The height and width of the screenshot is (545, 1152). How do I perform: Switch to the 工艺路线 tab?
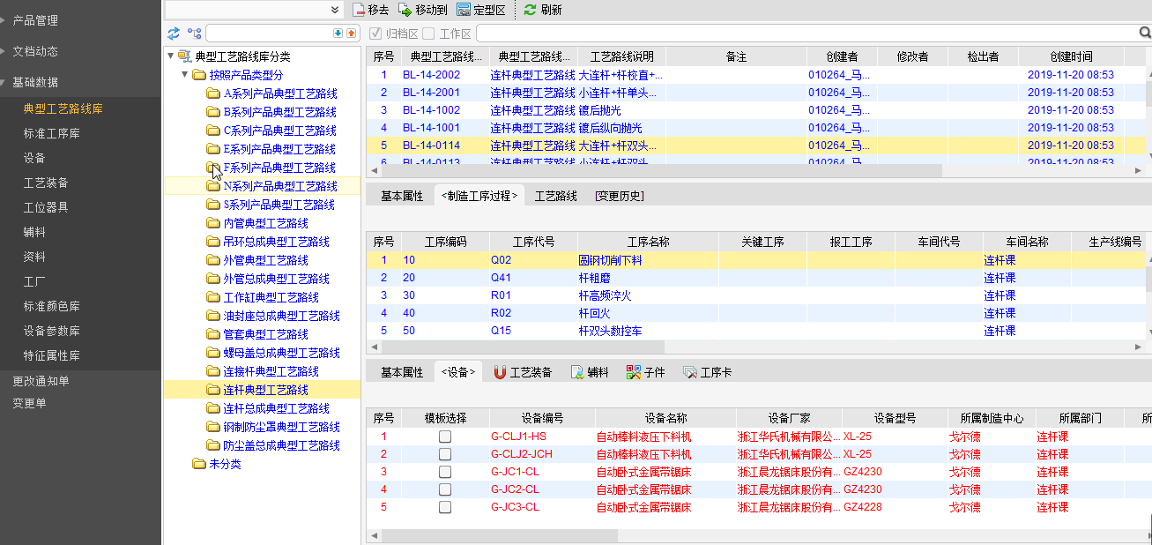555,196
